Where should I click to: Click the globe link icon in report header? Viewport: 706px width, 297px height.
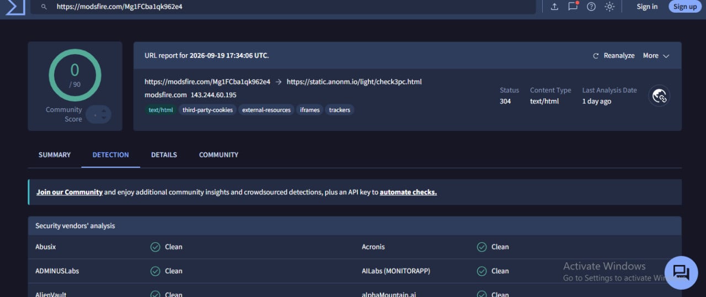pyautogui.click(x=659, y=96)
